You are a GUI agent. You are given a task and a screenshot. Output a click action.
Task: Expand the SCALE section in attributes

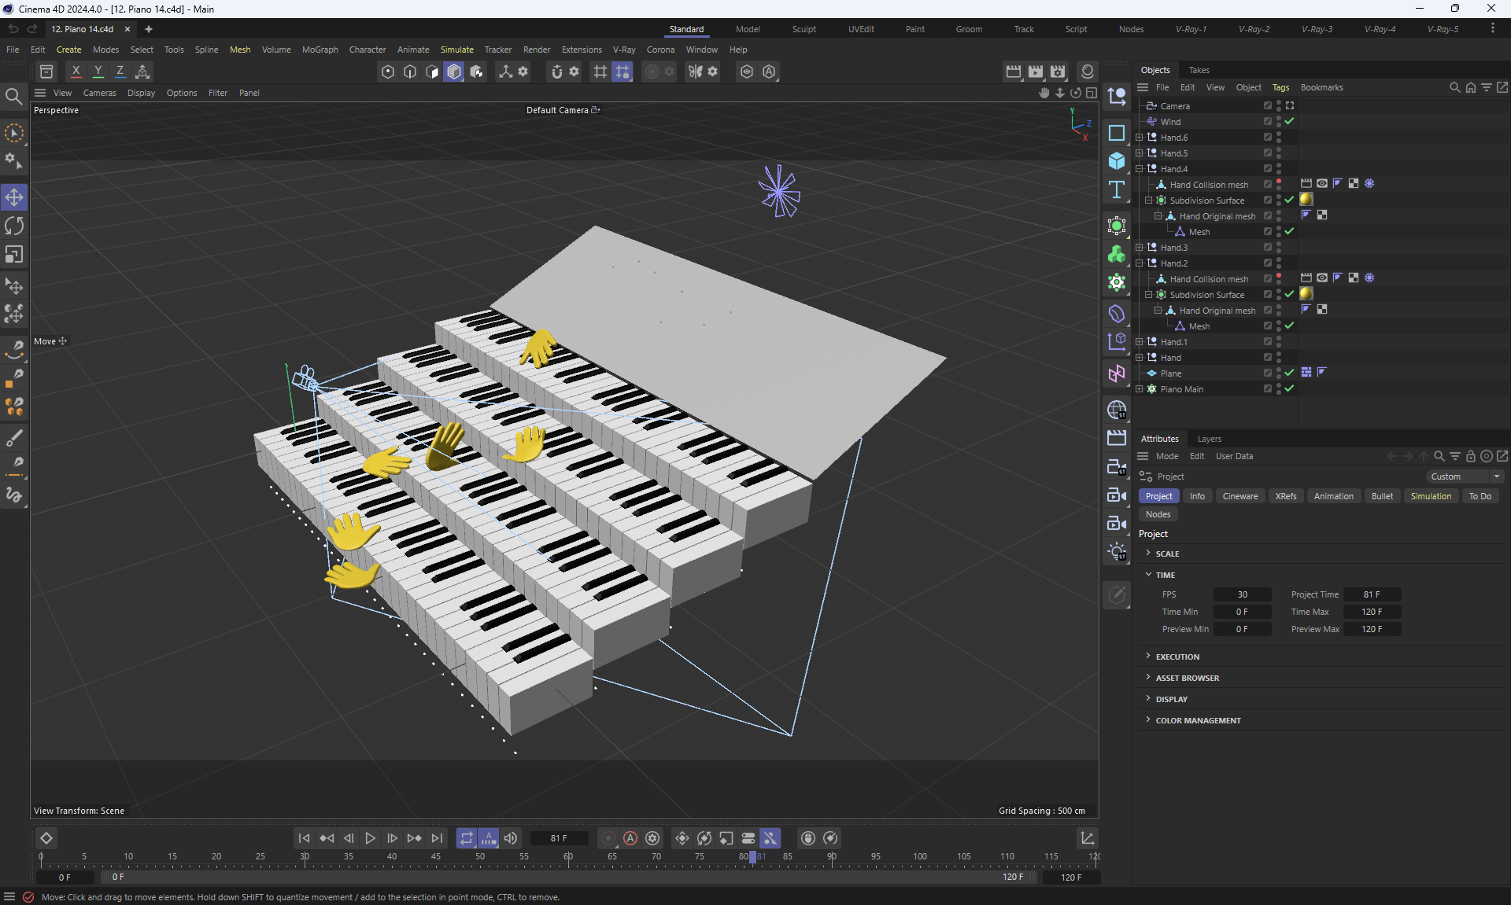coord(1167,554)
